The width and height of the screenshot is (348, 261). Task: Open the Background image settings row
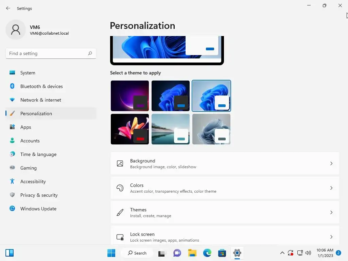225,163
